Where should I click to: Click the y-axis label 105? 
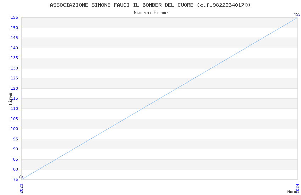[x=15, y=119]
